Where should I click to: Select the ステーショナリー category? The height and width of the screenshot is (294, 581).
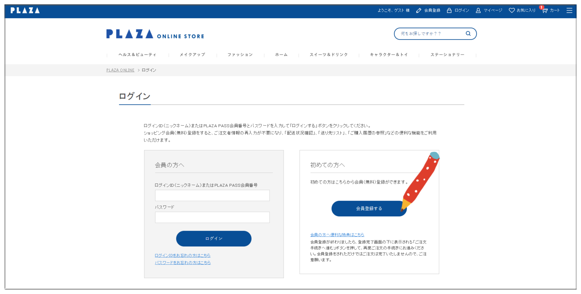pos(447,55)
